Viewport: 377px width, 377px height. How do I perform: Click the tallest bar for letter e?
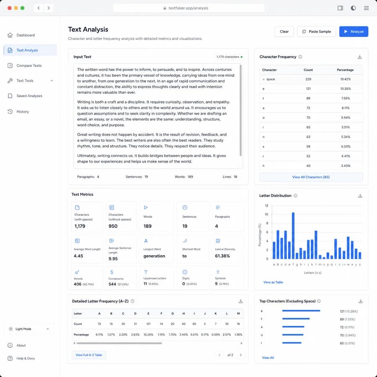(x=293, y=235)
